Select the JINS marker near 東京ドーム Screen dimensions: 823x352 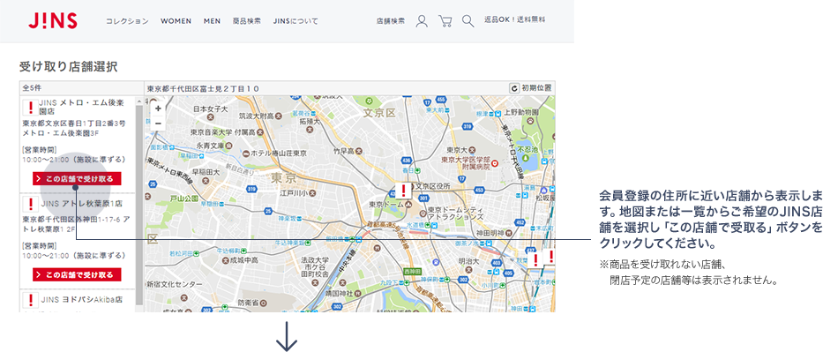point(404,190)
